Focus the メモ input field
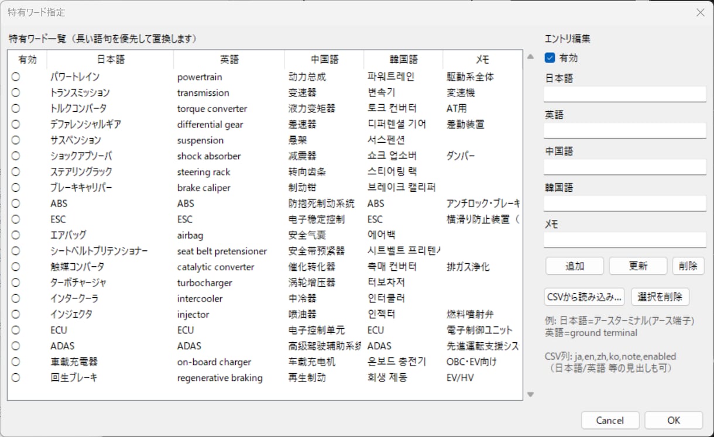This screenshot has height=437, width=714. [625, 240]
